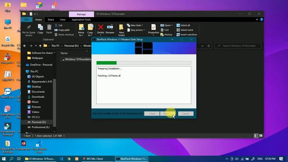
Task: Open the recent locations dropdown arrow
Action: 36,46
